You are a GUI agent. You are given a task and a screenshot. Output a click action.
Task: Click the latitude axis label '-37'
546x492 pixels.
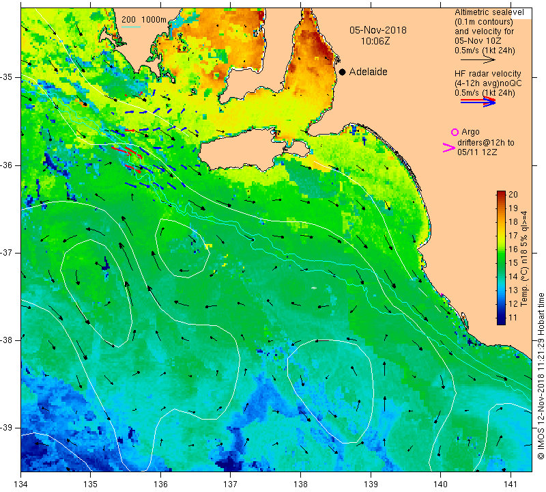point(7,252)
